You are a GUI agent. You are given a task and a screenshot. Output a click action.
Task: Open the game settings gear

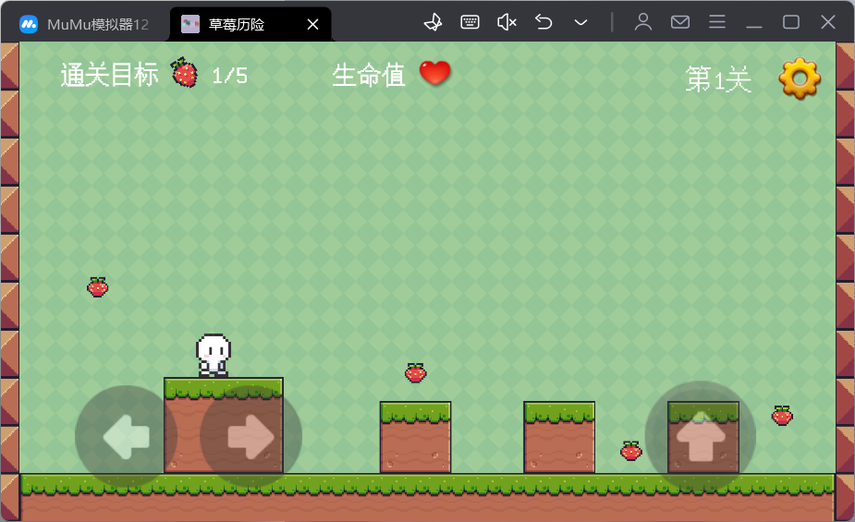click(800, 79)
